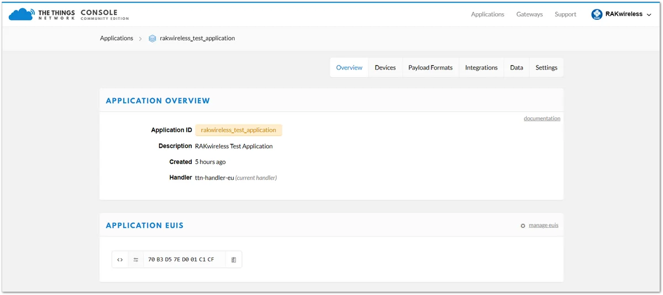The width and height of the screenshot is (663, 295).
Task: Open the Overview tab
Action: 349,68
